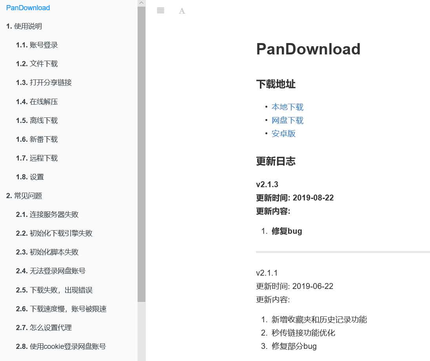Click the 新增收藏夹和历史记录功能 list item
The width and height of the screenshot is (430, 361).
319,319
